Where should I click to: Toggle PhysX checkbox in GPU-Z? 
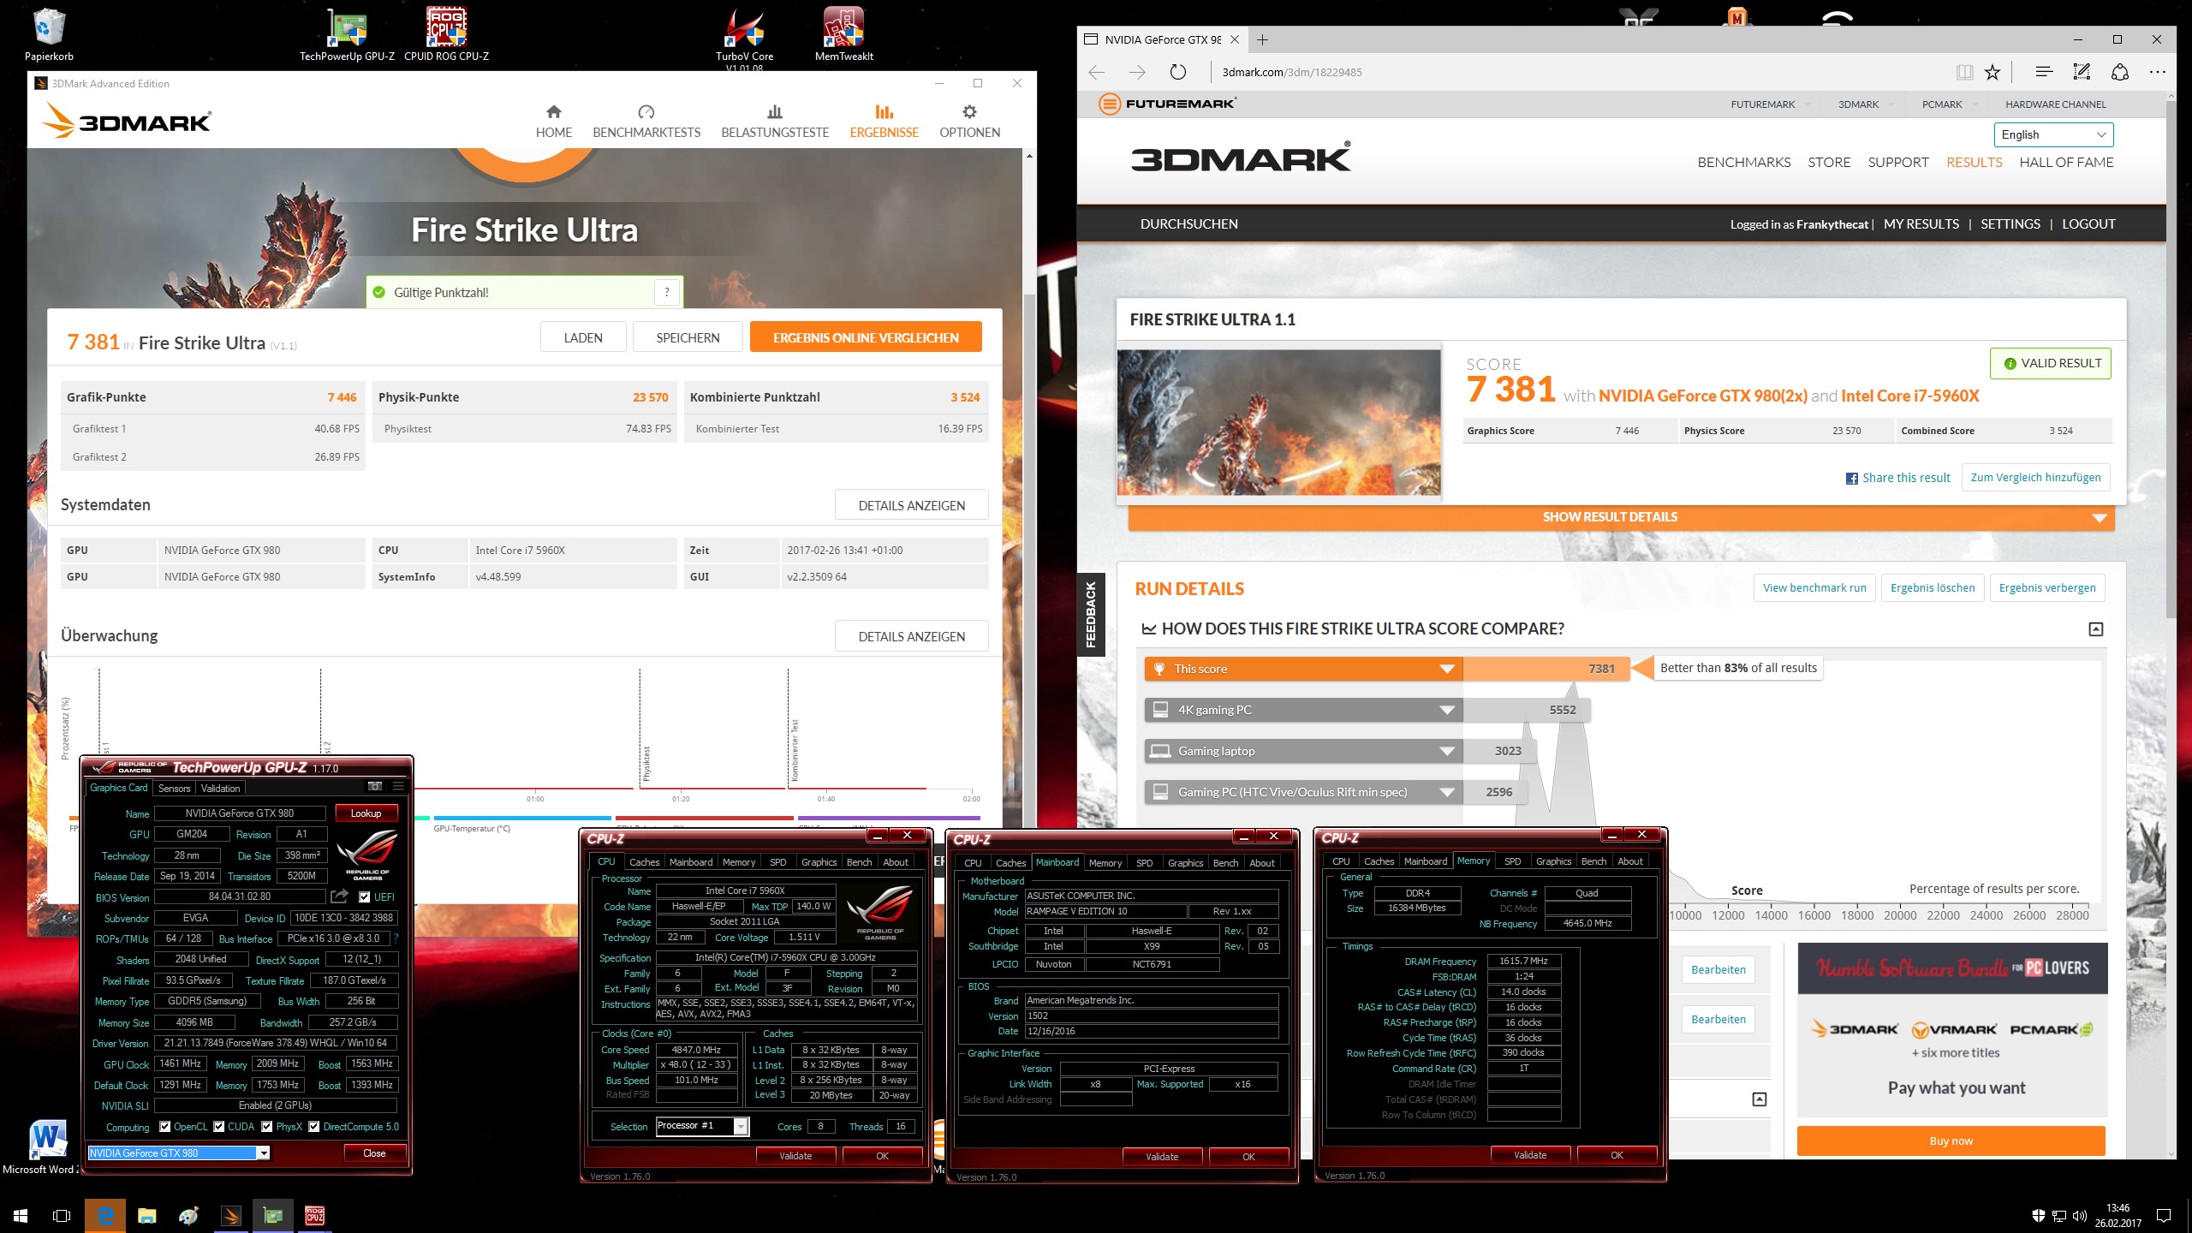(267, 1127)
